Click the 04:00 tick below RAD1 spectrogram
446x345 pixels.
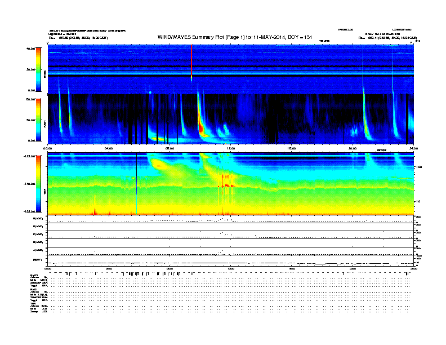(x=109, y=148)
